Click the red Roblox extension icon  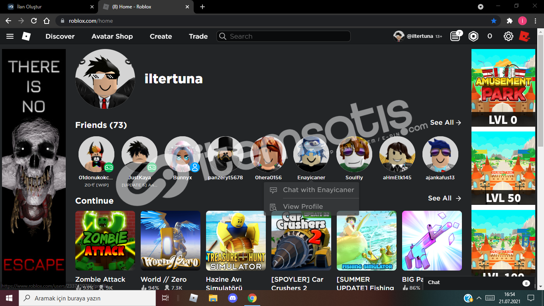[524, 36]
